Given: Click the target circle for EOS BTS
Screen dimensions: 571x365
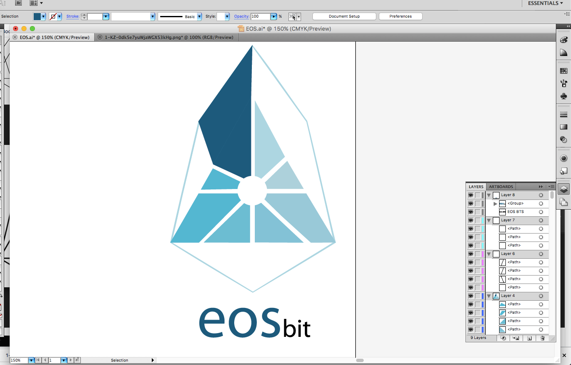Looking at the screenshot, I should point(541,212).
